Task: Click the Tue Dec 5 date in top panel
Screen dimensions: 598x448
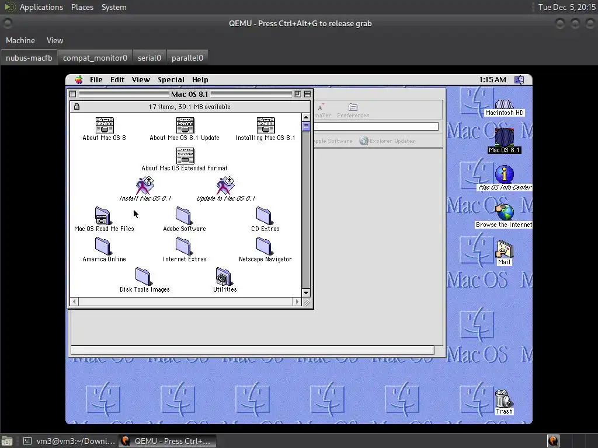Action: point(566,7)
